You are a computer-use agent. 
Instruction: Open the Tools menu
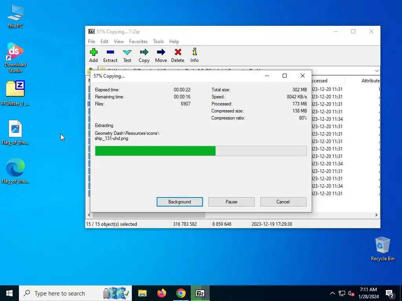click(x=159, y=42)
